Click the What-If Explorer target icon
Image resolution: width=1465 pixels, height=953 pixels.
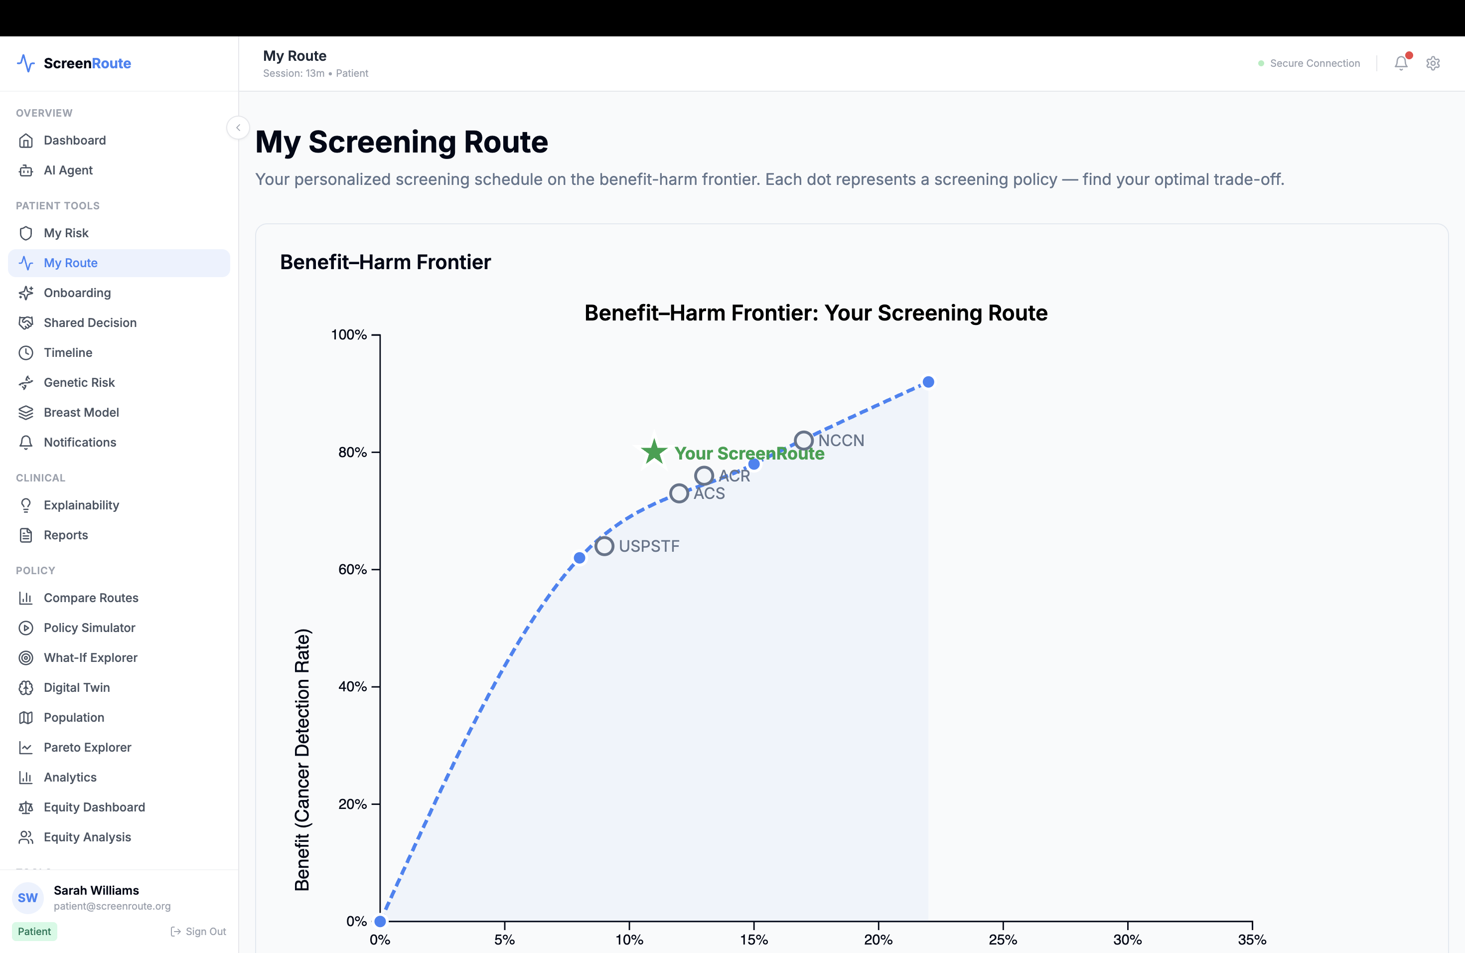[26, 657]
